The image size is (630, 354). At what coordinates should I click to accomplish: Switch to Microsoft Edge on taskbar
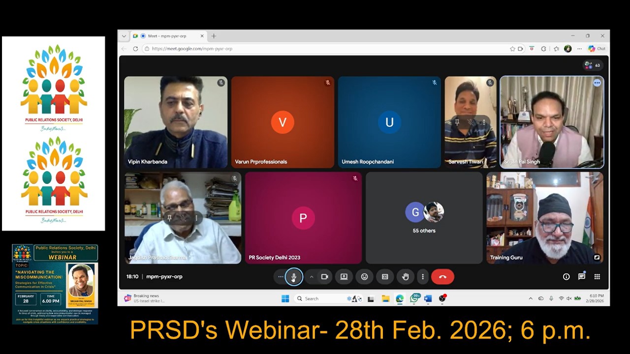pyautogui.click(x=400, y=298)
